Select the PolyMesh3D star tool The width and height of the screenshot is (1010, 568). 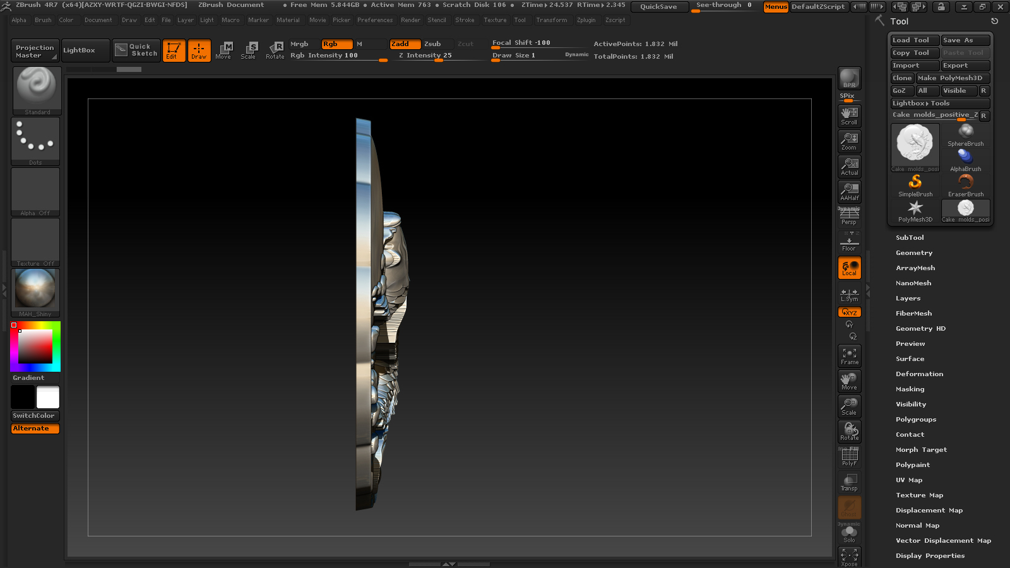[915, 211]
